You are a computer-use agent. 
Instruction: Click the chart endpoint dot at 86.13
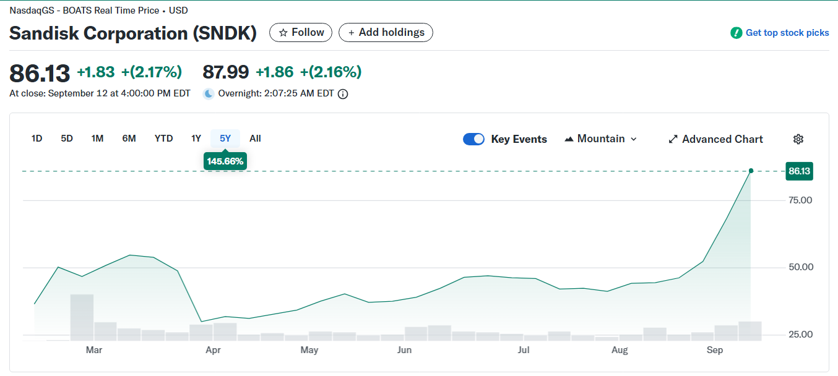click(x=751, y=171)
